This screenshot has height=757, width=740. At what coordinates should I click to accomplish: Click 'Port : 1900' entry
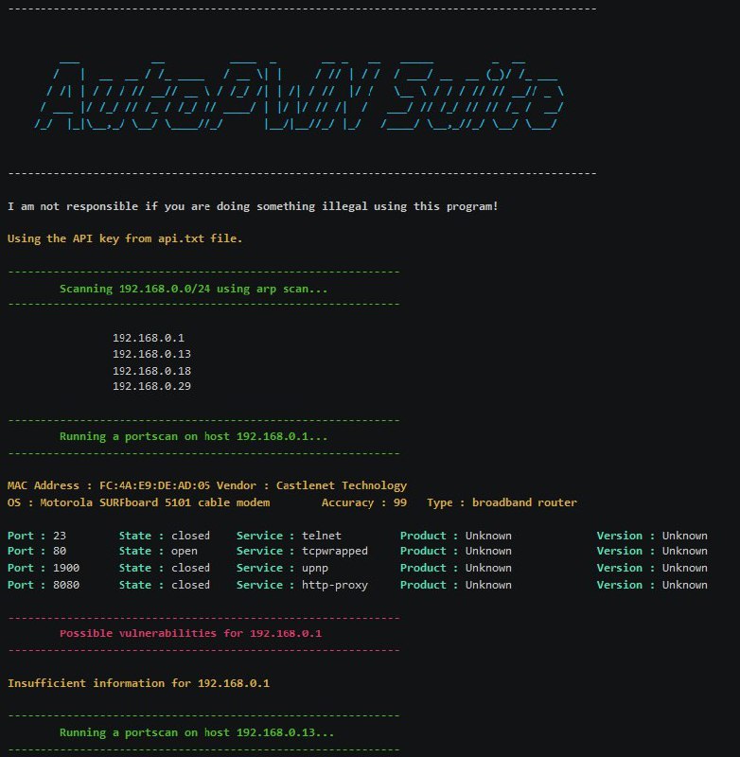coord(44,568)
